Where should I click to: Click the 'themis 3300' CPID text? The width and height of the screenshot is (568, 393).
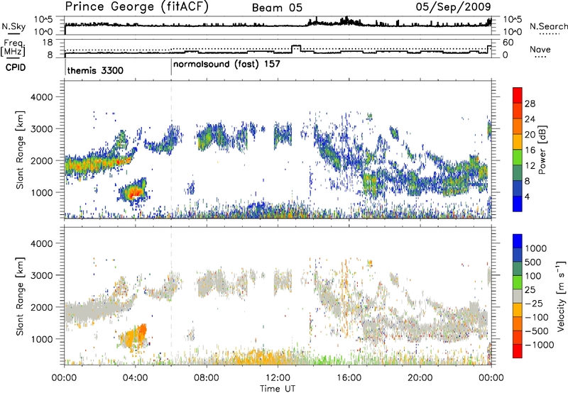click(95, 70)
